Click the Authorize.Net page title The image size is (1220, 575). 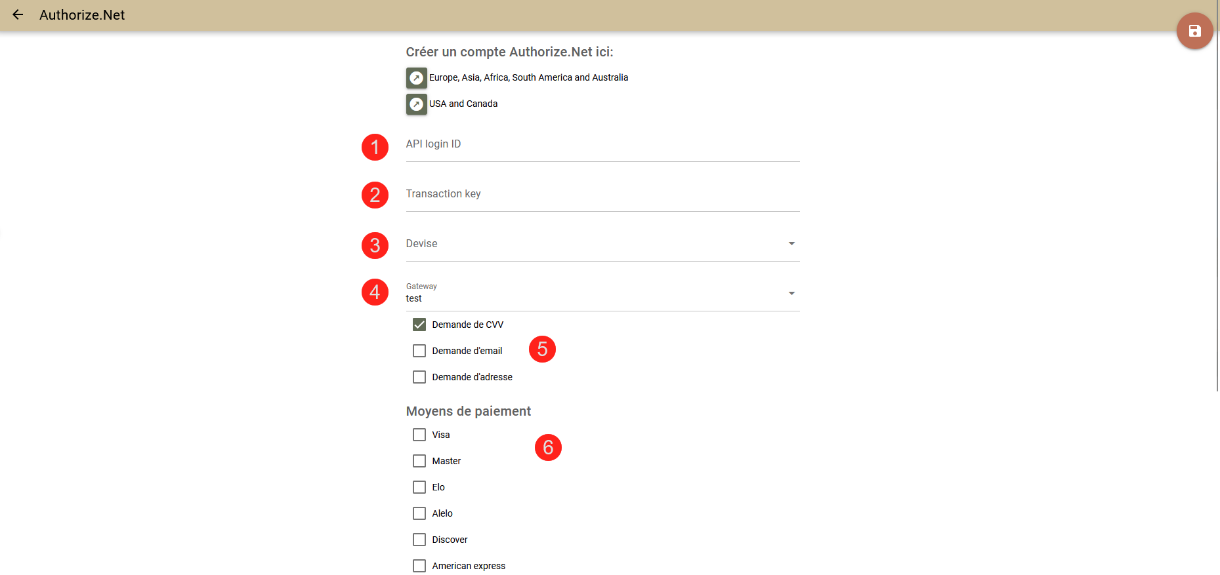[x=82, y=15]
